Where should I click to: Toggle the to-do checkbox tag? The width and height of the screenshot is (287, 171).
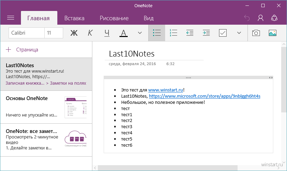223,33
